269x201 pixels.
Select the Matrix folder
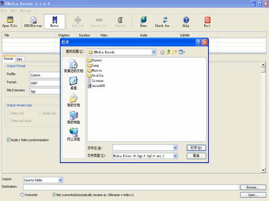click(95, 70)
